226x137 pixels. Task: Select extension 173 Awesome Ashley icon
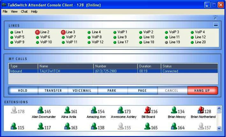120,110
